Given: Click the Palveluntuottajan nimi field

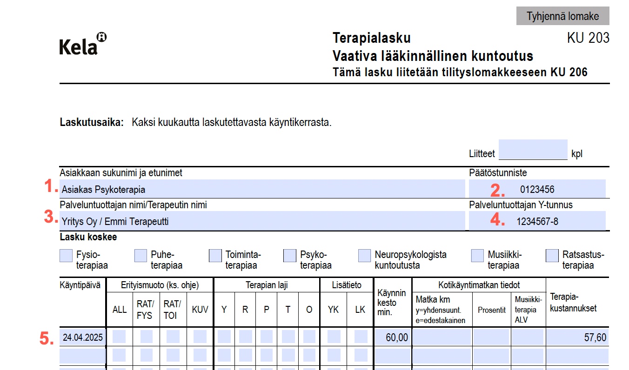Looking at the screenshot, I should click(x=262, y=221).
